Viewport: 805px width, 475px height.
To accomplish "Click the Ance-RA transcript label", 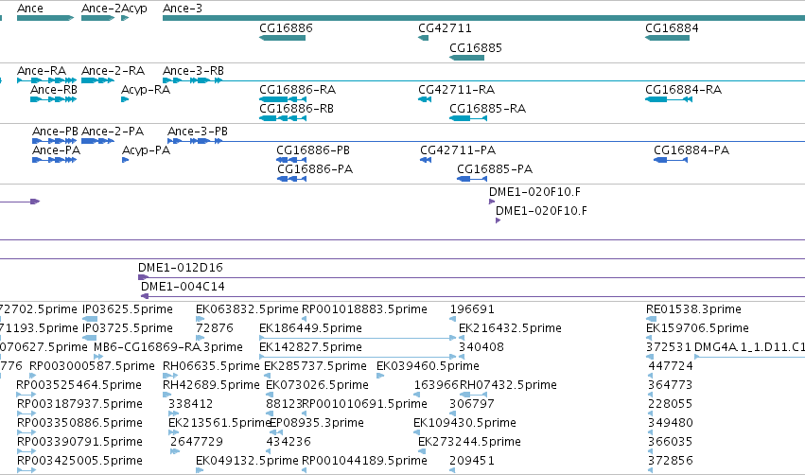I will 41,70.
